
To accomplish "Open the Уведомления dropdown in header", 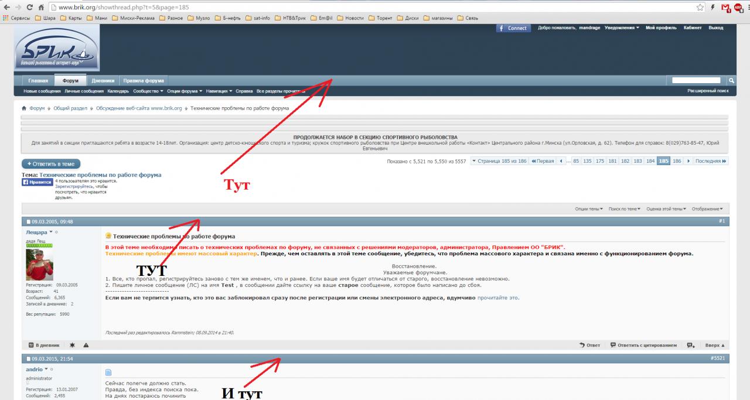I will click(x=621, y=28).
